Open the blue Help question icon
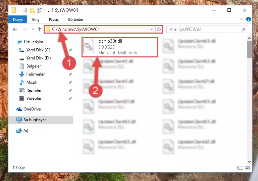Viewport: 258px width, 181px height. click(x=249, y=19)
